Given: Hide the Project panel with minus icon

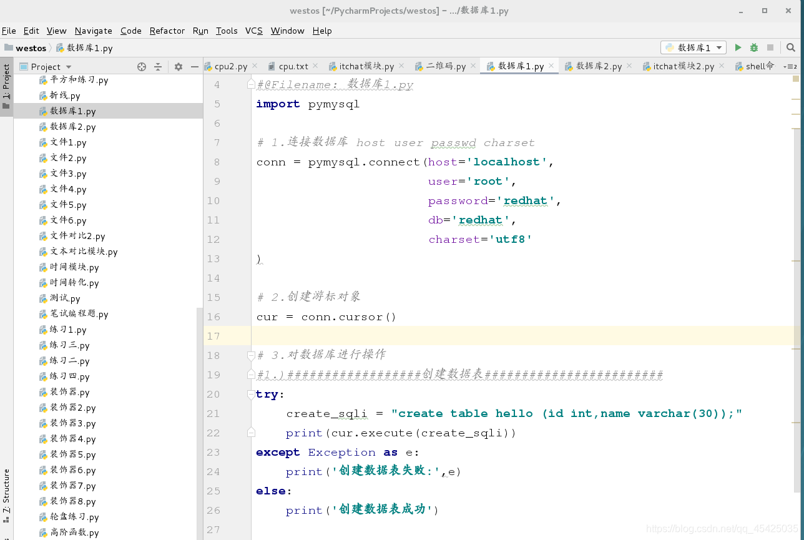Looking at the screenshot, I should pyautogui.click(x=195, y=67).
